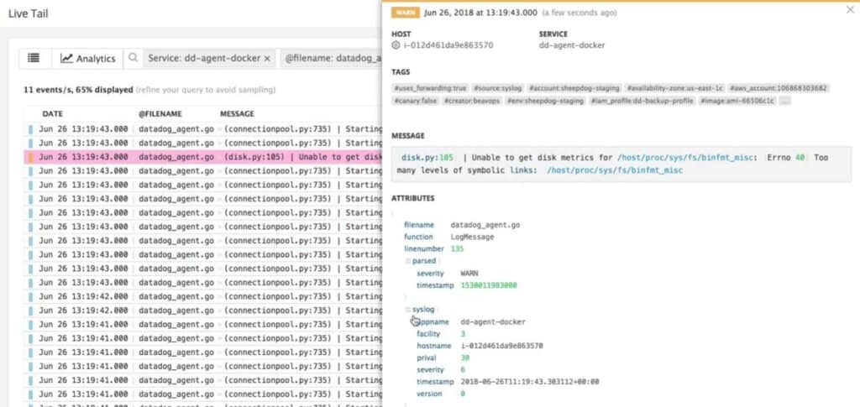Click the @filename: datadog_a filter chip
Screen dimensions: 860x407
[331, 58]
